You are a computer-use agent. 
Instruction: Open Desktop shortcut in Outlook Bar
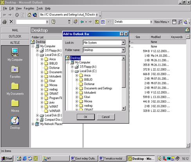point(15,123)
